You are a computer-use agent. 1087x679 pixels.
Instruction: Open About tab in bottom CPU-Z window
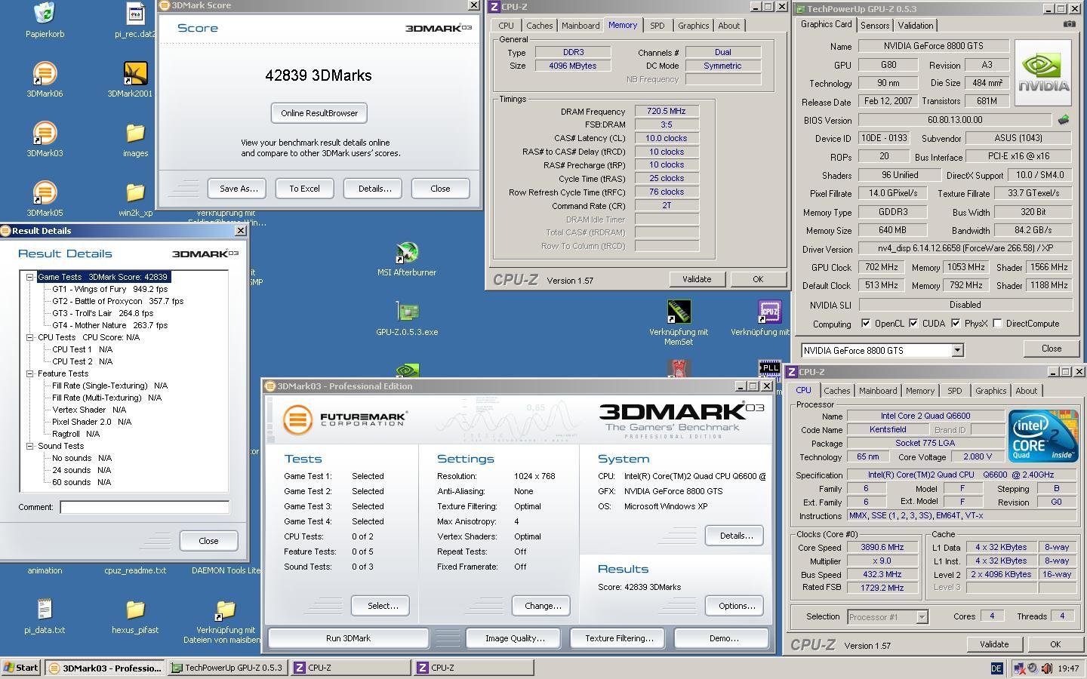click(x=1026, y=391)
